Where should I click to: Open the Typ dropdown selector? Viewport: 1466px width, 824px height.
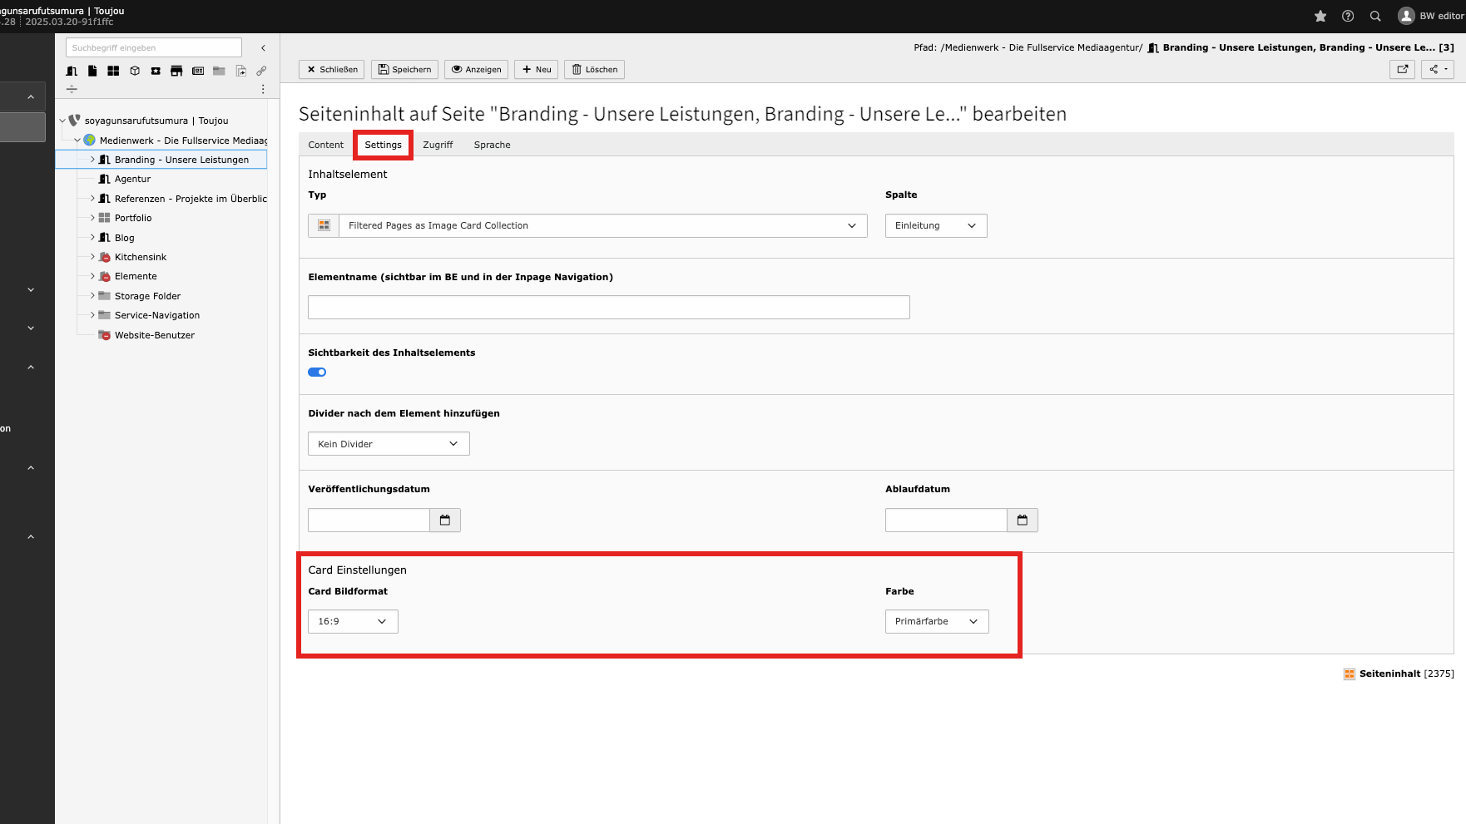[602, 226]
